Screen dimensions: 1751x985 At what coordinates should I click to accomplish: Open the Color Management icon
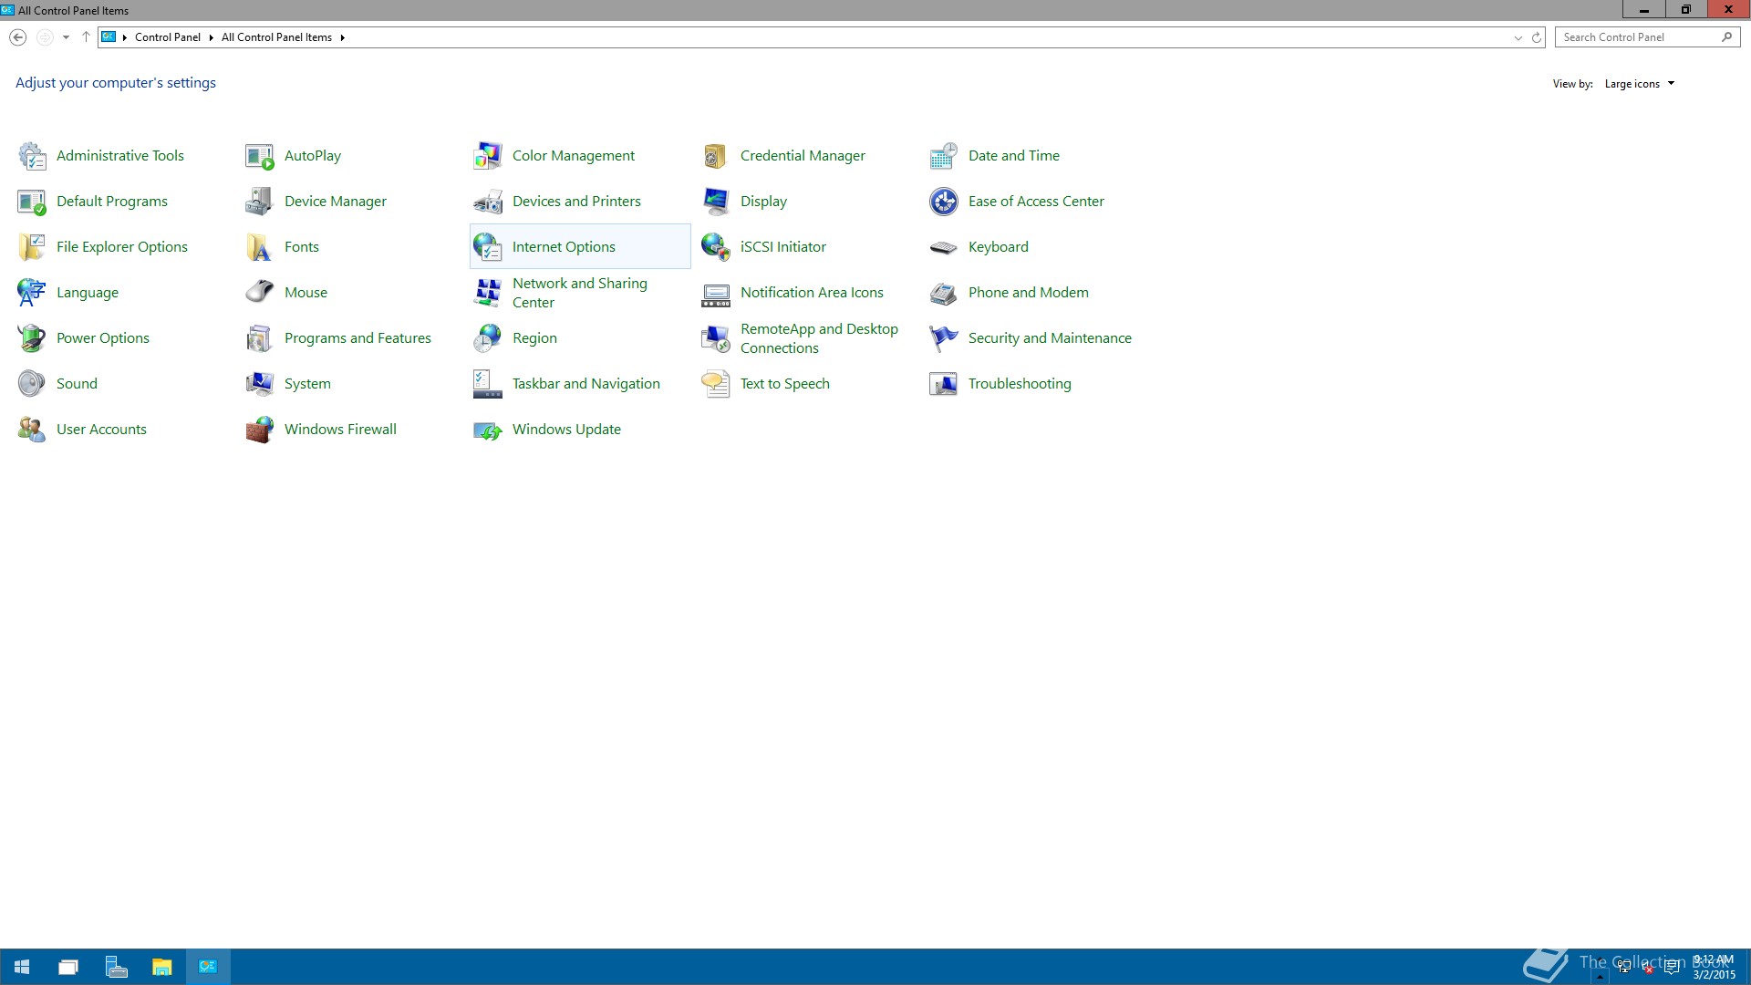488,156
